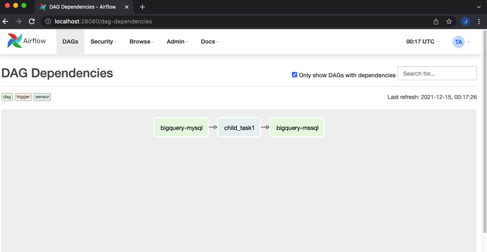This screenshot has width=487, height=252.
Task: Click the page vertical scrollbar
Action: 485,132
